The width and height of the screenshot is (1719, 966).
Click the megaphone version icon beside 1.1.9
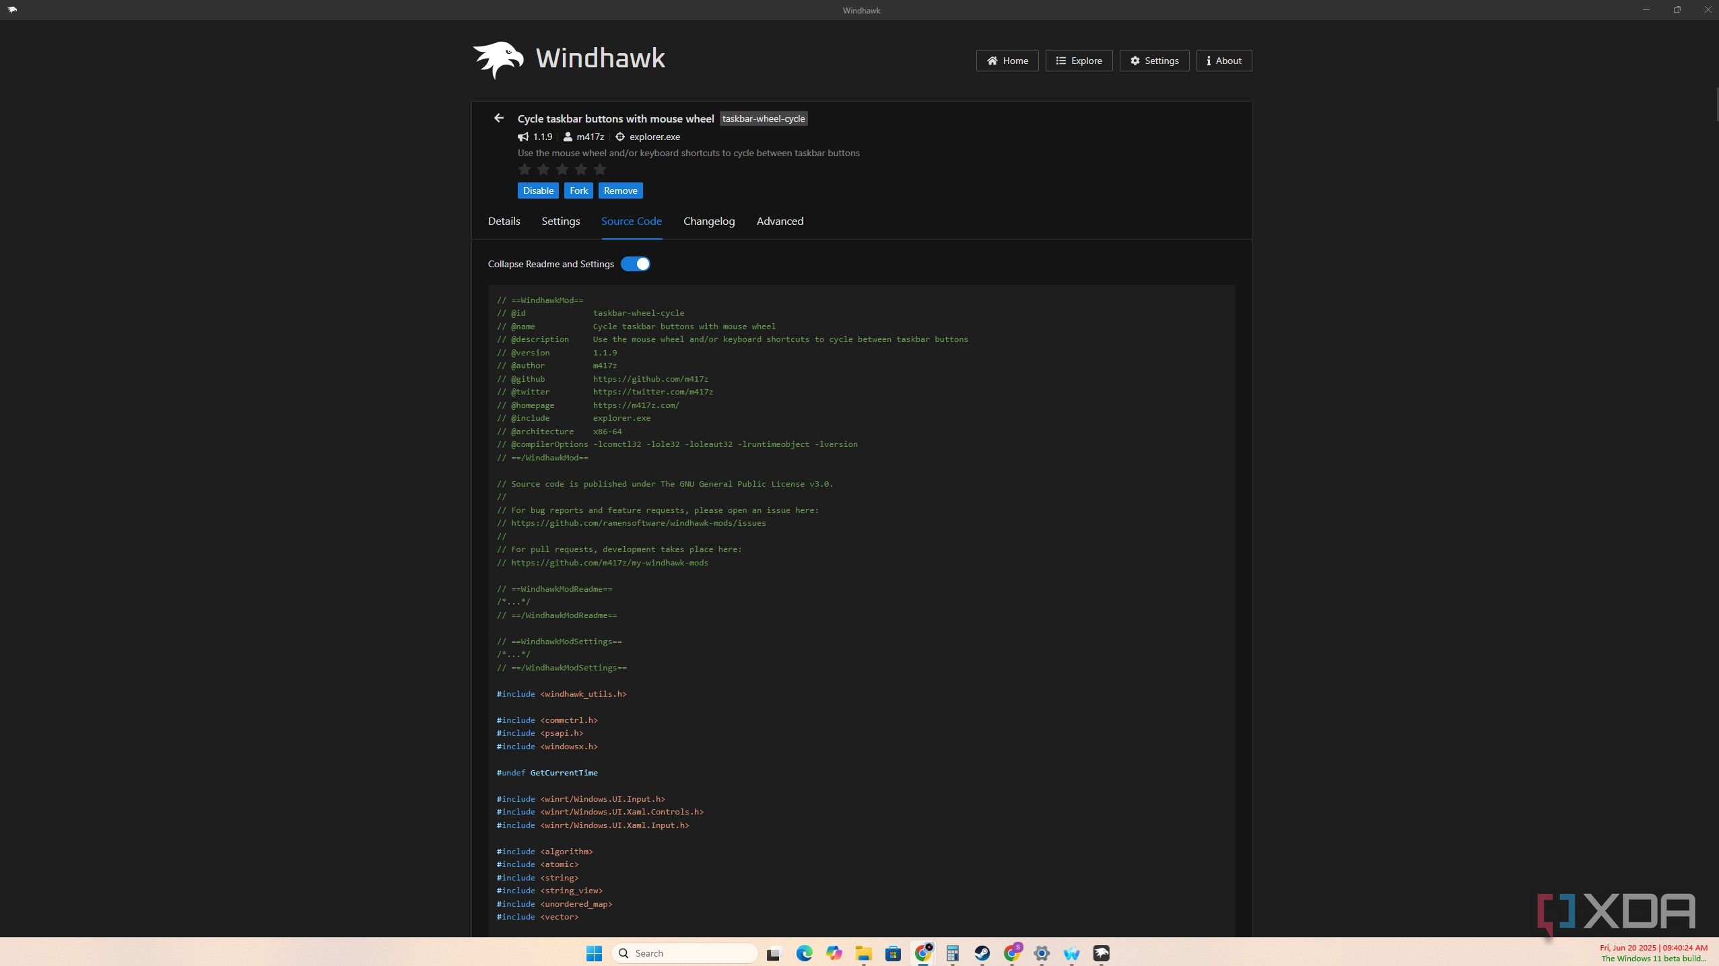tap(523, 137)
